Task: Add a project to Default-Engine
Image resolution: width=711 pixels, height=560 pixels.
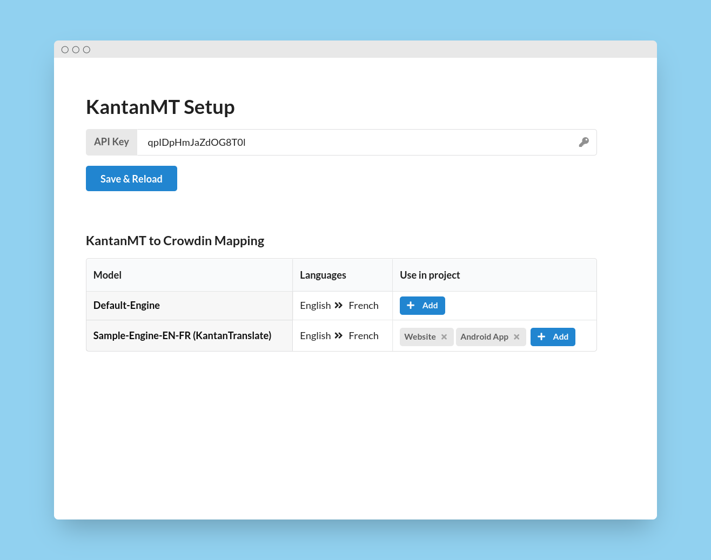Action: click(x=422, y=306)
